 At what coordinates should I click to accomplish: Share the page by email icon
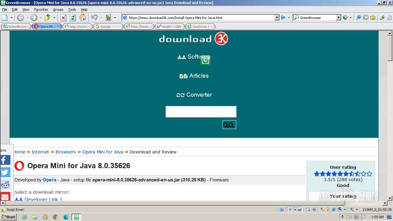pyautogui.click(x=5, y=196)
